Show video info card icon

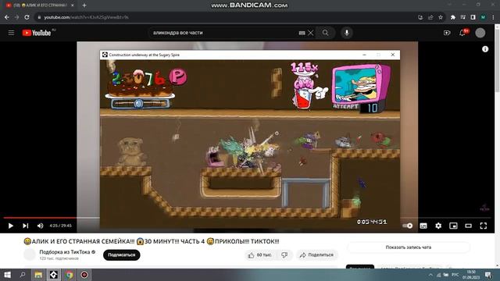point(485,49)
